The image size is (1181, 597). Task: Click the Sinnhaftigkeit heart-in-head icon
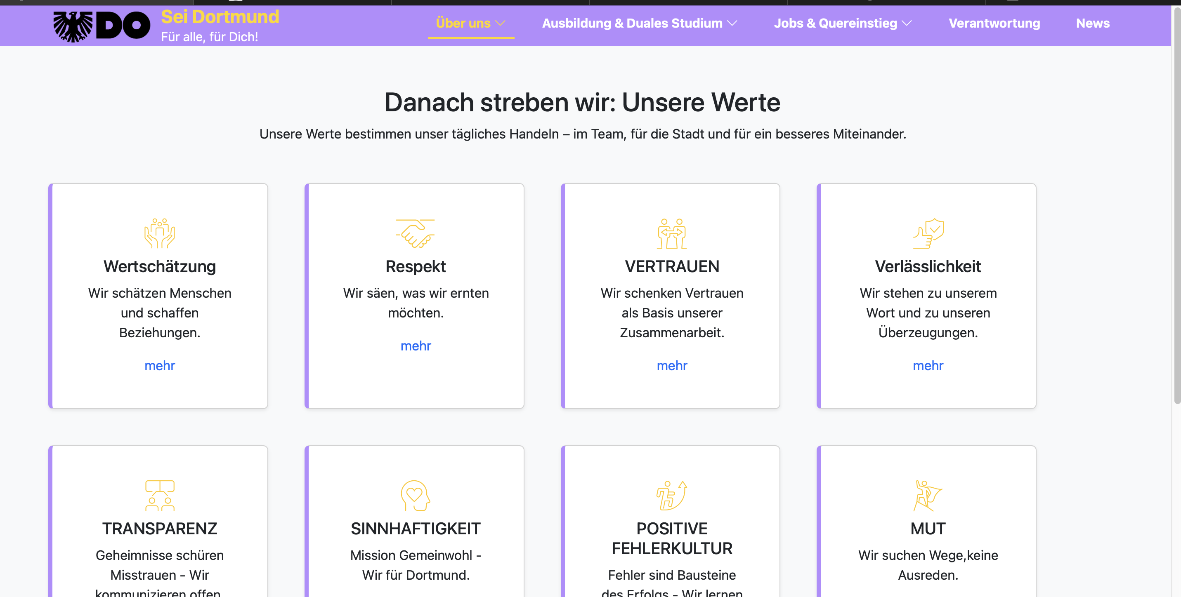coord(416,495)
